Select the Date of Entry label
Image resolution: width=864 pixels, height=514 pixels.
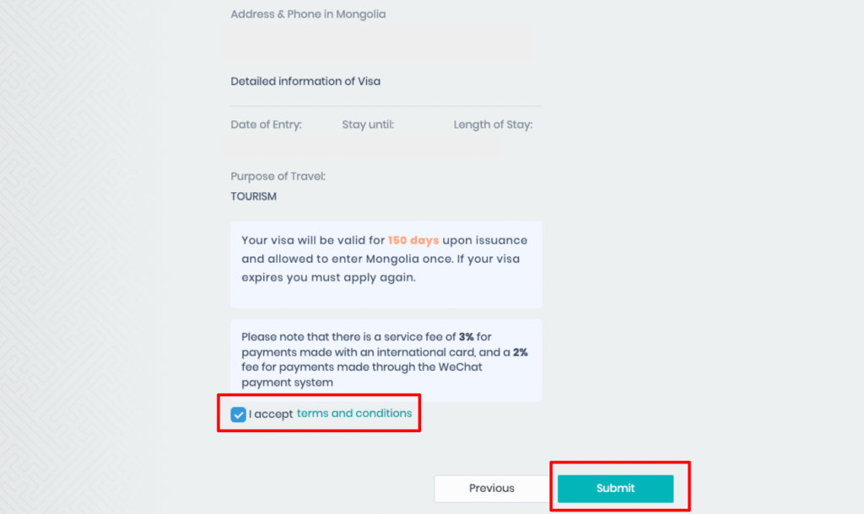266,125
